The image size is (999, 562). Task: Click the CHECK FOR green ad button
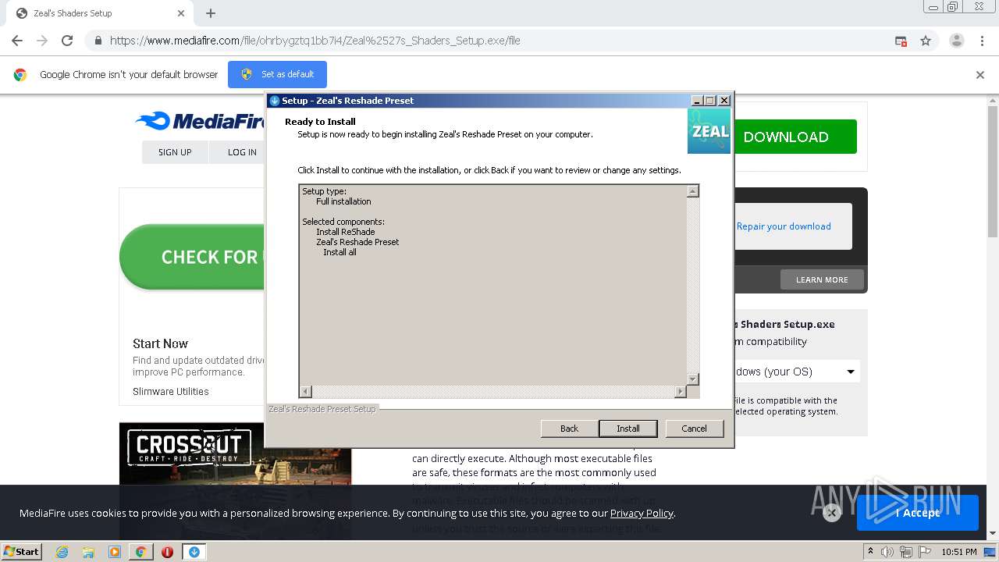tap(193, 257)
